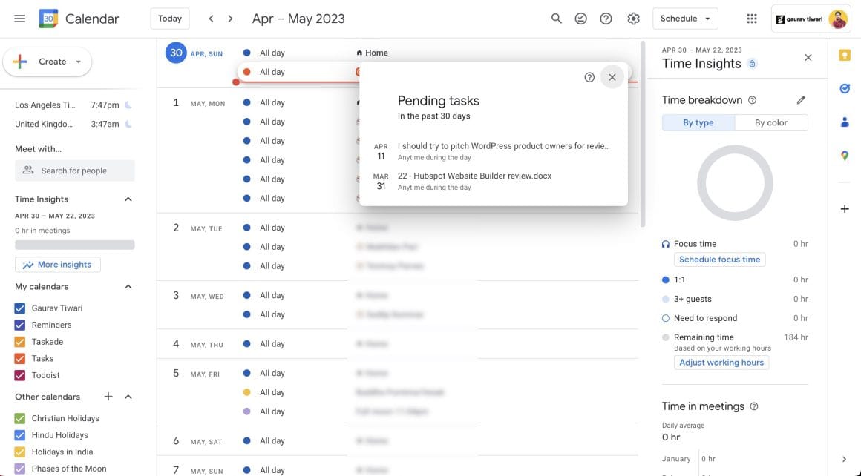This screenshot has width=861, height=476.
Task: Open the search icon in the top bar
Action: tap(556, 18)
